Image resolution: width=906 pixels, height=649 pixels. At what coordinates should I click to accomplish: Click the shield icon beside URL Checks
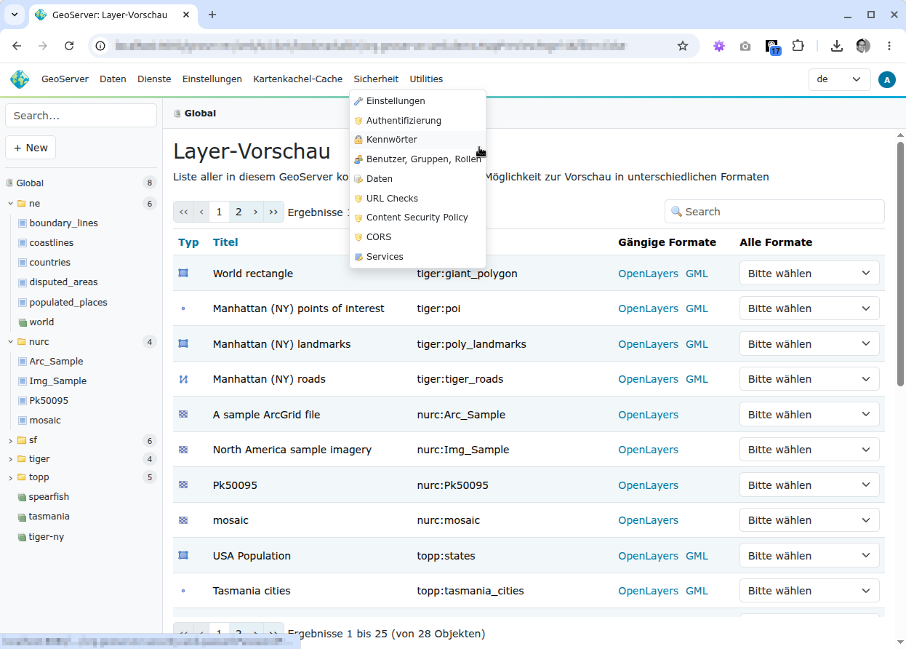point(358,199)
